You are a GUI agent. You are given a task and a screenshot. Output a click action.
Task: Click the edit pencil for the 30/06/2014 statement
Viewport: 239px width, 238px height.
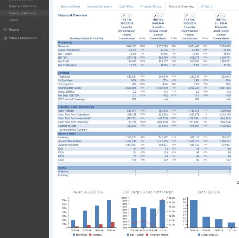[155, 16]
